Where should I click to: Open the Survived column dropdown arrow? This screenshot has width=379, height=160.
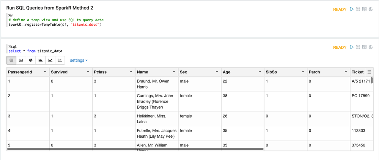pyautogui.click(x=88, y=72)
